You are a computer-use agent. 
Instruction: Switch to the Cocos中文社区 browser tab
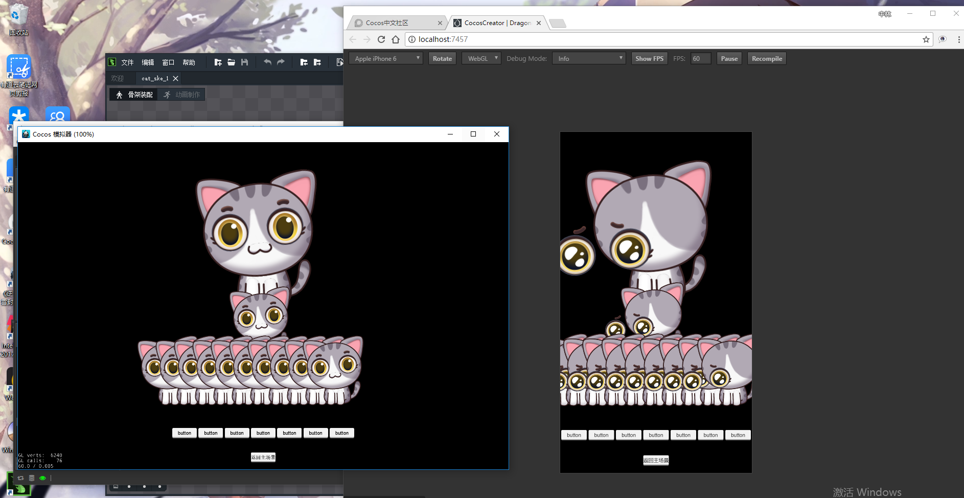(396, 23)
